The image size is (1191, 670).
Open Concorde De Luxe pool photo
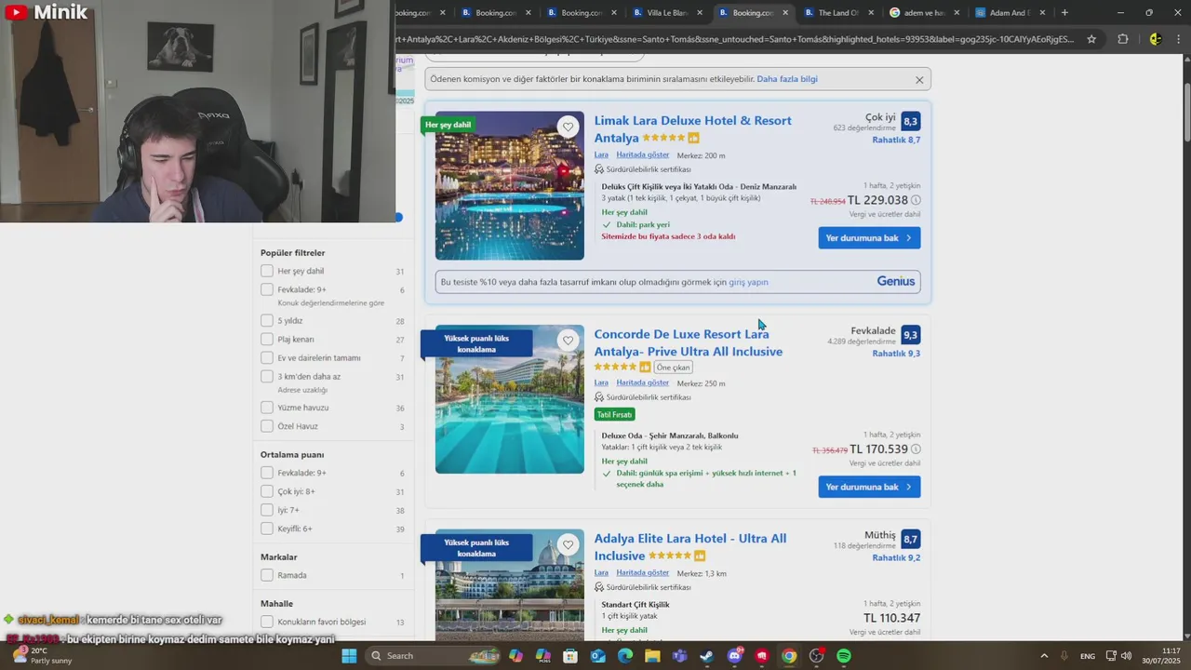click(x=510, y=399)
